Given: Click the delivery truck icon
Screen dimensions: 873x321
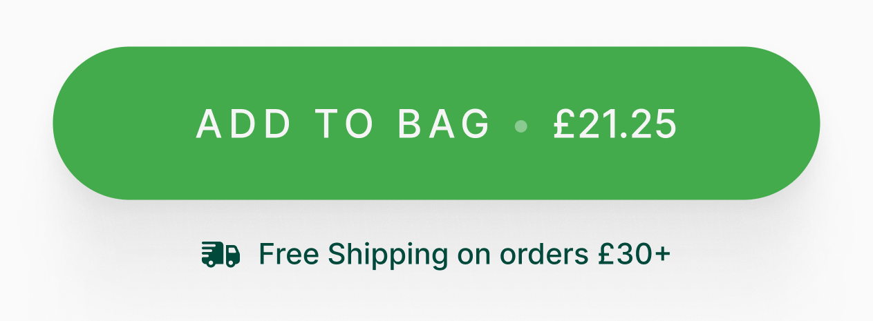Looking at the screenshot, I should tap(220, 255).
